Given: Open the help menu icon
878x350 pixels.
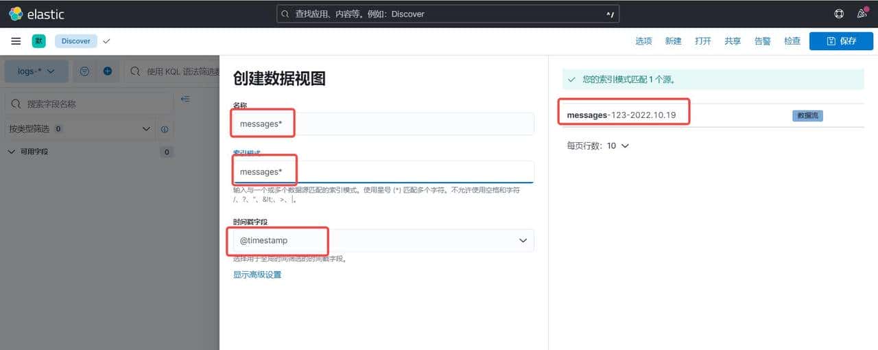Looking at the screenshot, I should click(x=839, y=14).
